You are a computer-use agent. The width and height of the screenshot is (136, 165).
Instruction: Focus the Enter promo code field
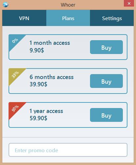(x=68, y=150)
